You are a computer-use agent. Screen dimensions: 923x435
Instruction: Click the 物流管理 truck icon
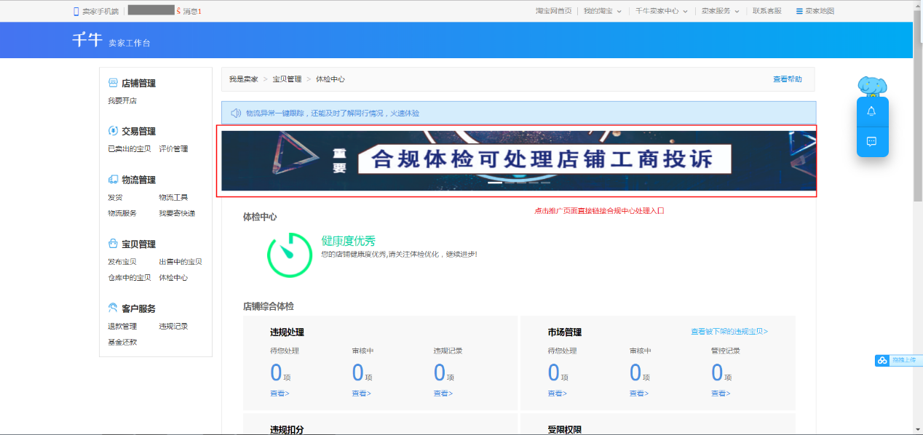(x=113, y=180)
